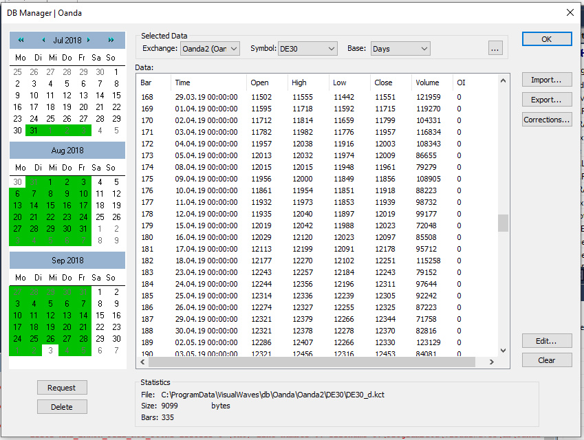Viewport: 584px width, 440px height.
Task: Select August 15 in the calendar
Action: coord(50,206)
